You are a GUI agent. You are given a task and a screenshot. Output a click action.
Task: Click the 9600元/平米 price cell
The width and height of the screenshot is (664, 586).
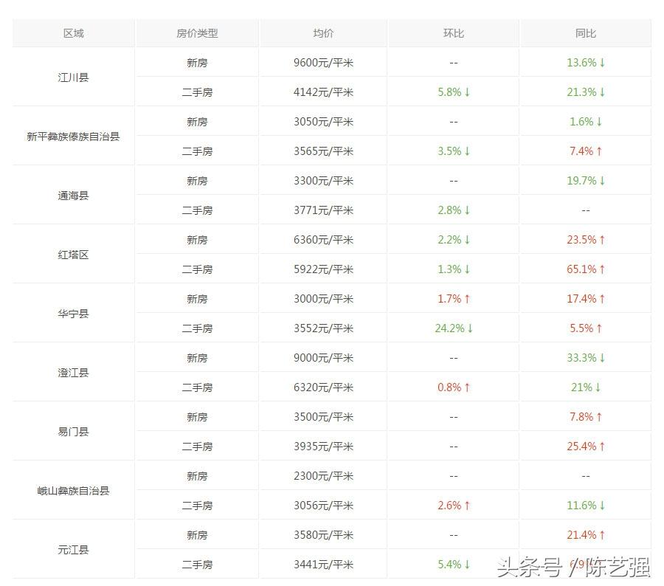[323, 63]
